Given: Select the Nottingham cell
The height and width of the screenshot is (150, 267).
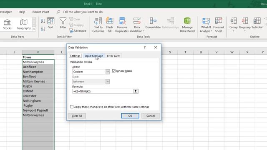Looking at the screenshot, I should point(38,101).
